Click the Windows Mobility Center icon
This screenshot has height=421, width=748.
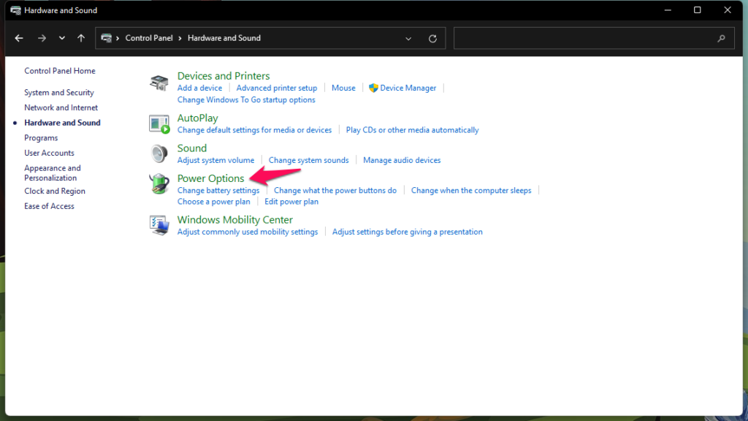tap(159, 225)
